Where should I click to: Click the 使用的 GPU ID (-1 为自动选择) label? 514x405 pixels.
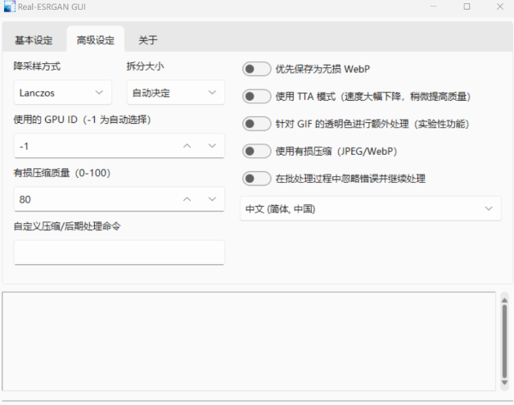[82, 120]
